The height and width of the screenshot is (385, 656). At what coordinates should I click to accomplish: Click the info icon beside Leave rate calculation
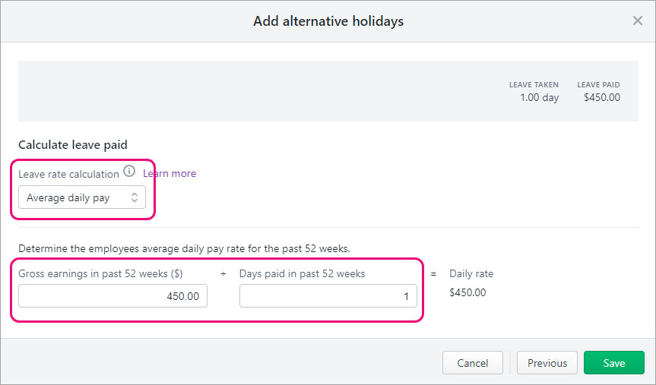click(x=129, y=172)
